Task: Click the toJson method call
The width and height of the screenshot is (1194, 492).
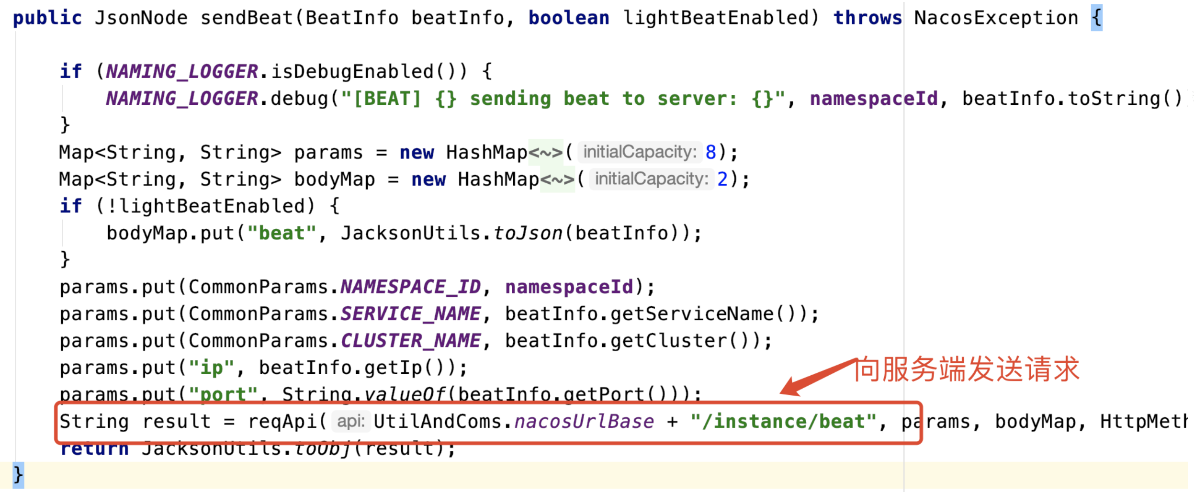Action: tap(528, 234)
